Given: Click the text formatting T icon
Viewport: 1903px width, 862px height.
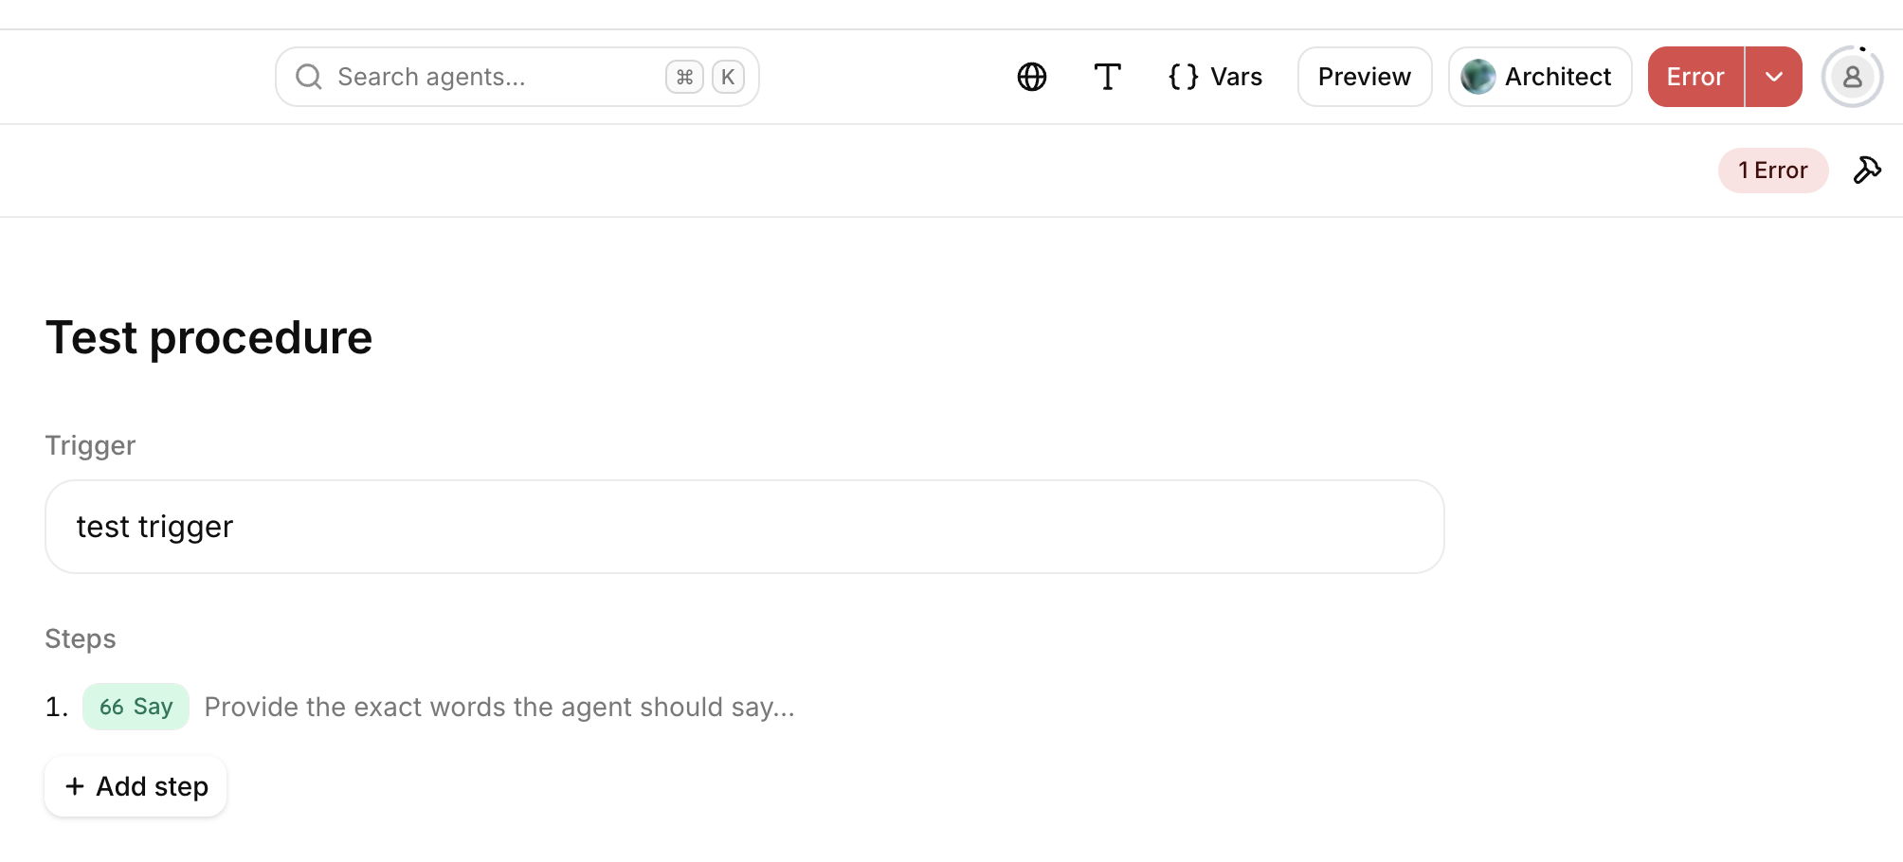Looking at the screenshot, I should [1107, 77].
